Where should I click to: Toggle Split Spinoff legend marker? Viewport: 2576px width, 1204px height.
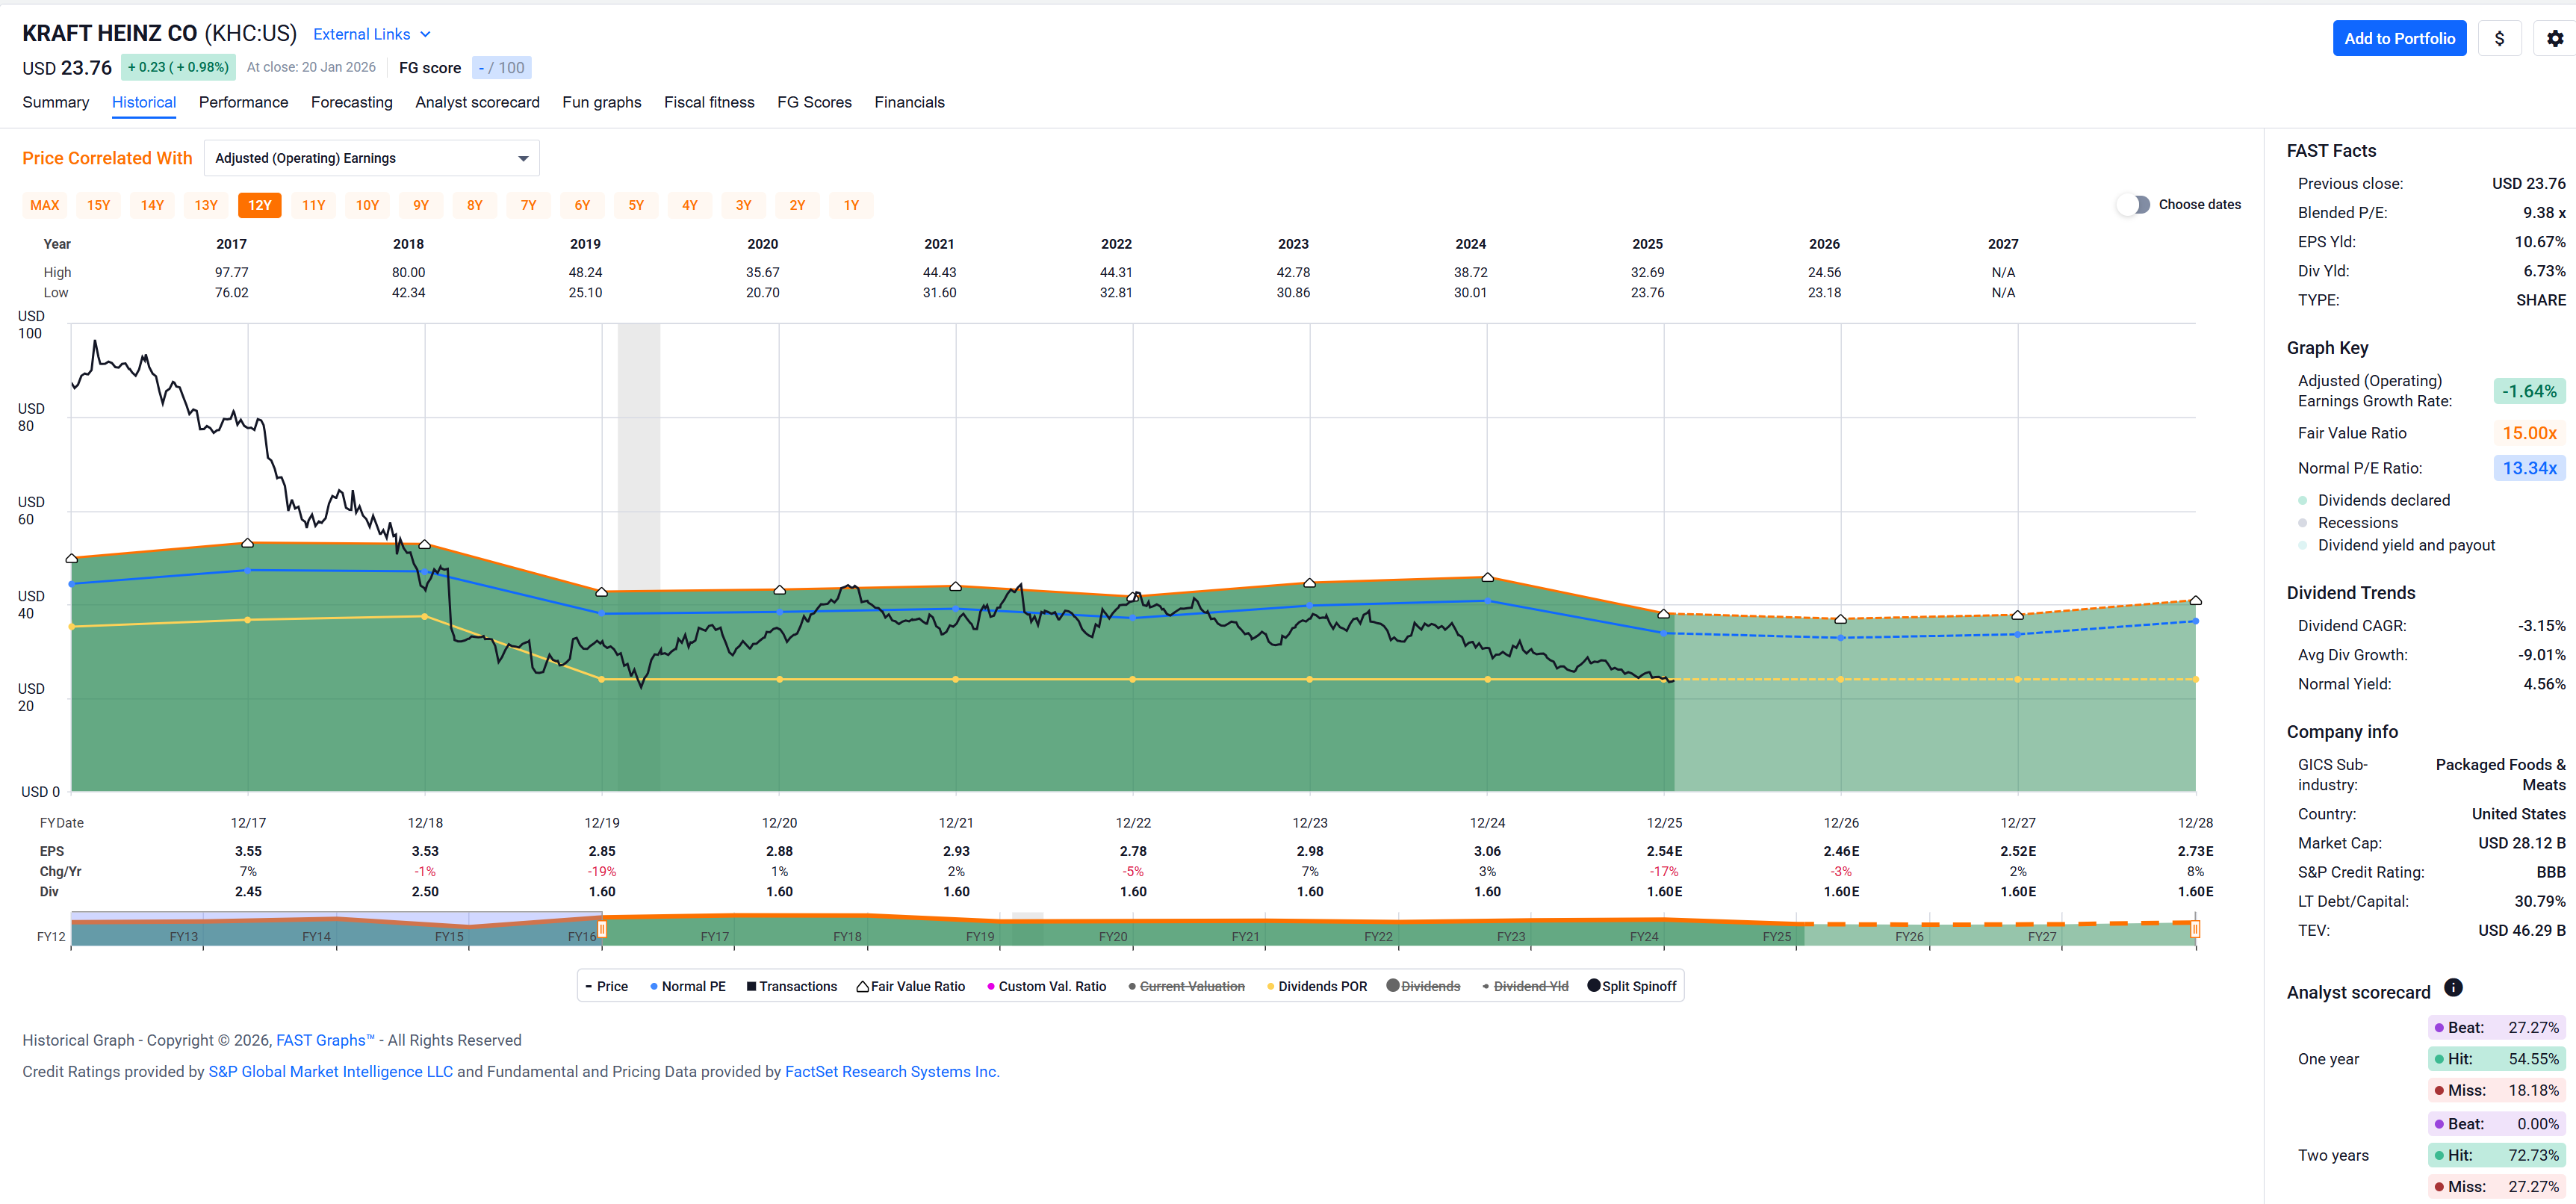1631,987
